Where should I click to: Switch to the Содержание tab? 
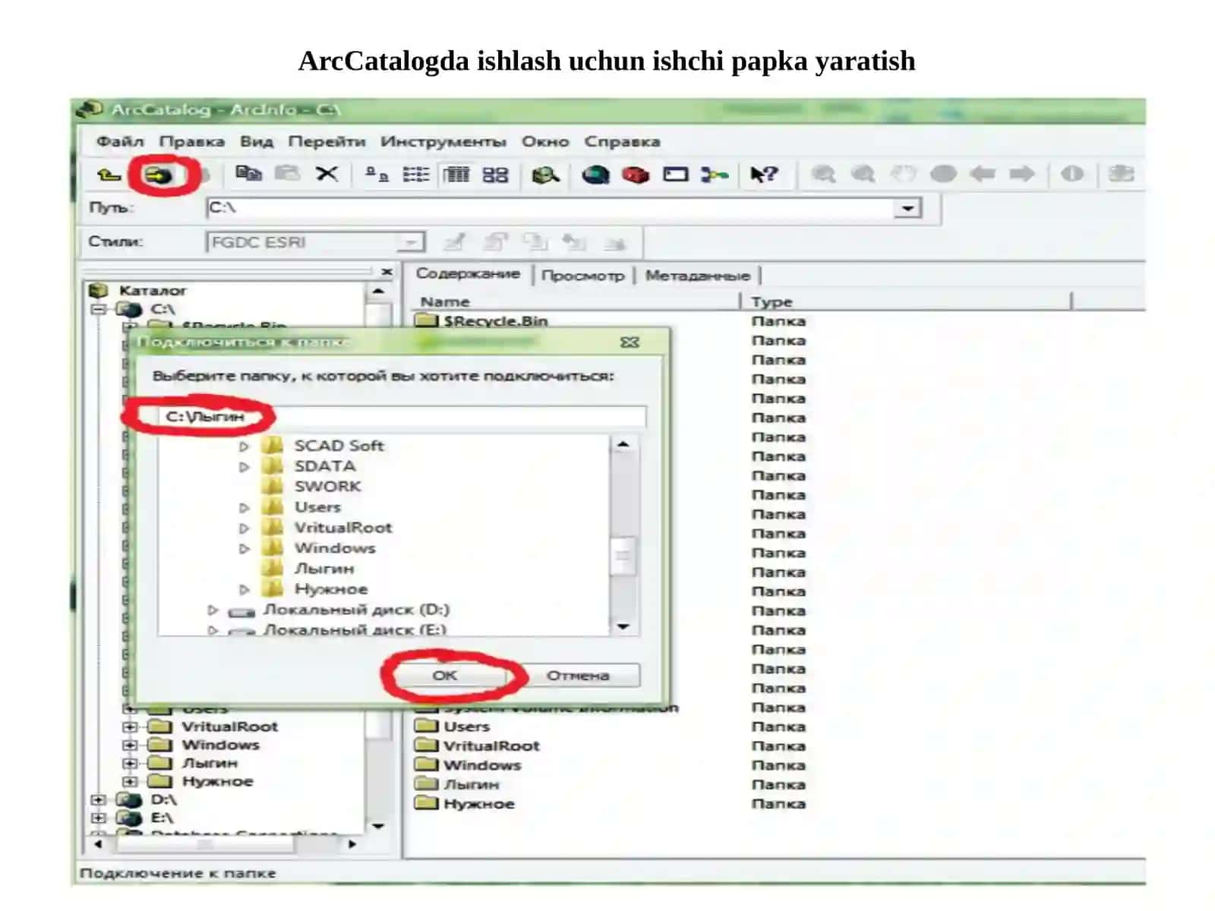(x=468, y=273)
